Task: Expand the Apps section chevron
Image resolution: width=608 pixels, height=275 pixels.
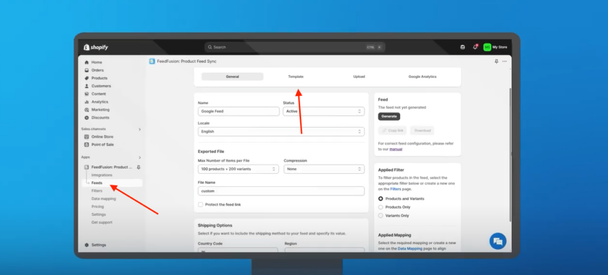Action: click(140, 157)
